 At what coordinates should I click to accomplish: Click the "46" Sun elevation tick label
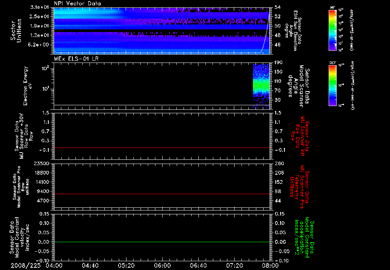point(278,45)
